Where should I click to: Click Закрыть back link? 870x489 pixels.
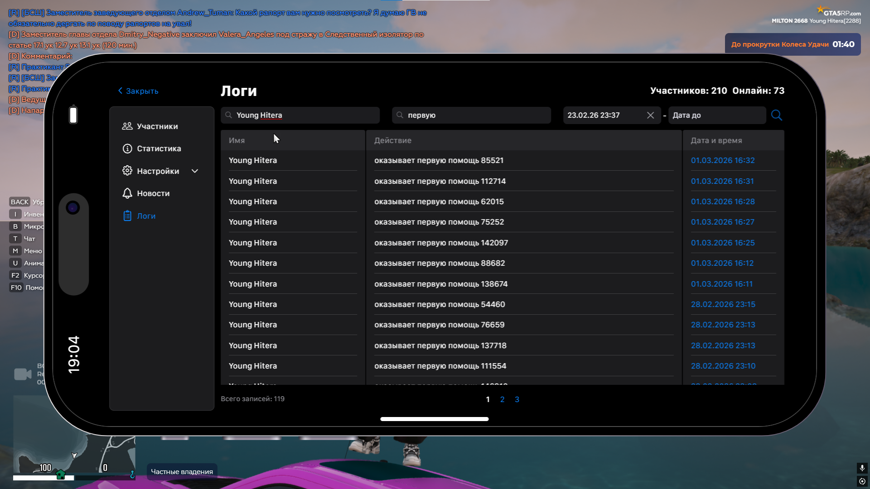(x=138, y=91)
